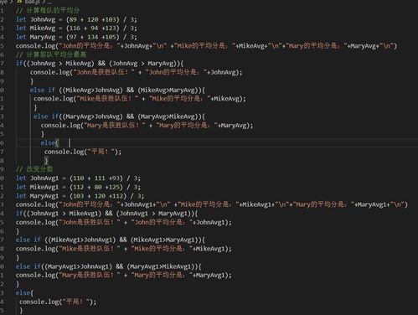Expand the breadcrumb ellipsis after the file name
This screenshot has width=418, height=315.
(49, 3)
